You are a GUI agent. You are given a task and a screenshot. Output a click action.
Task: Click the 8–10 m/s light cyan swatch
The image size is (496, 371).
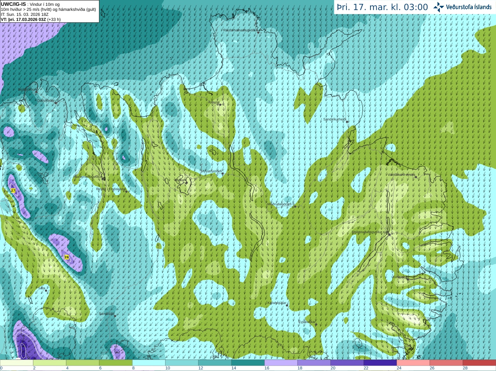(149, 363)
